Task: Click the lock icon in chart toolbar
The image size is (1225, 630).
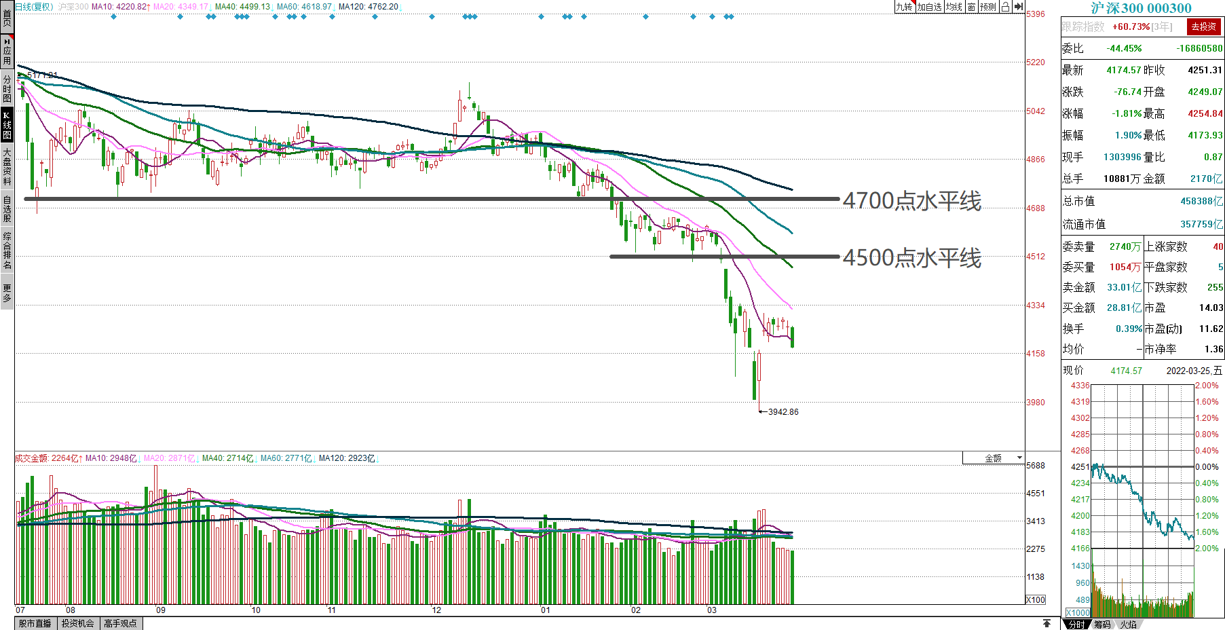Action: coord(1005,7)
